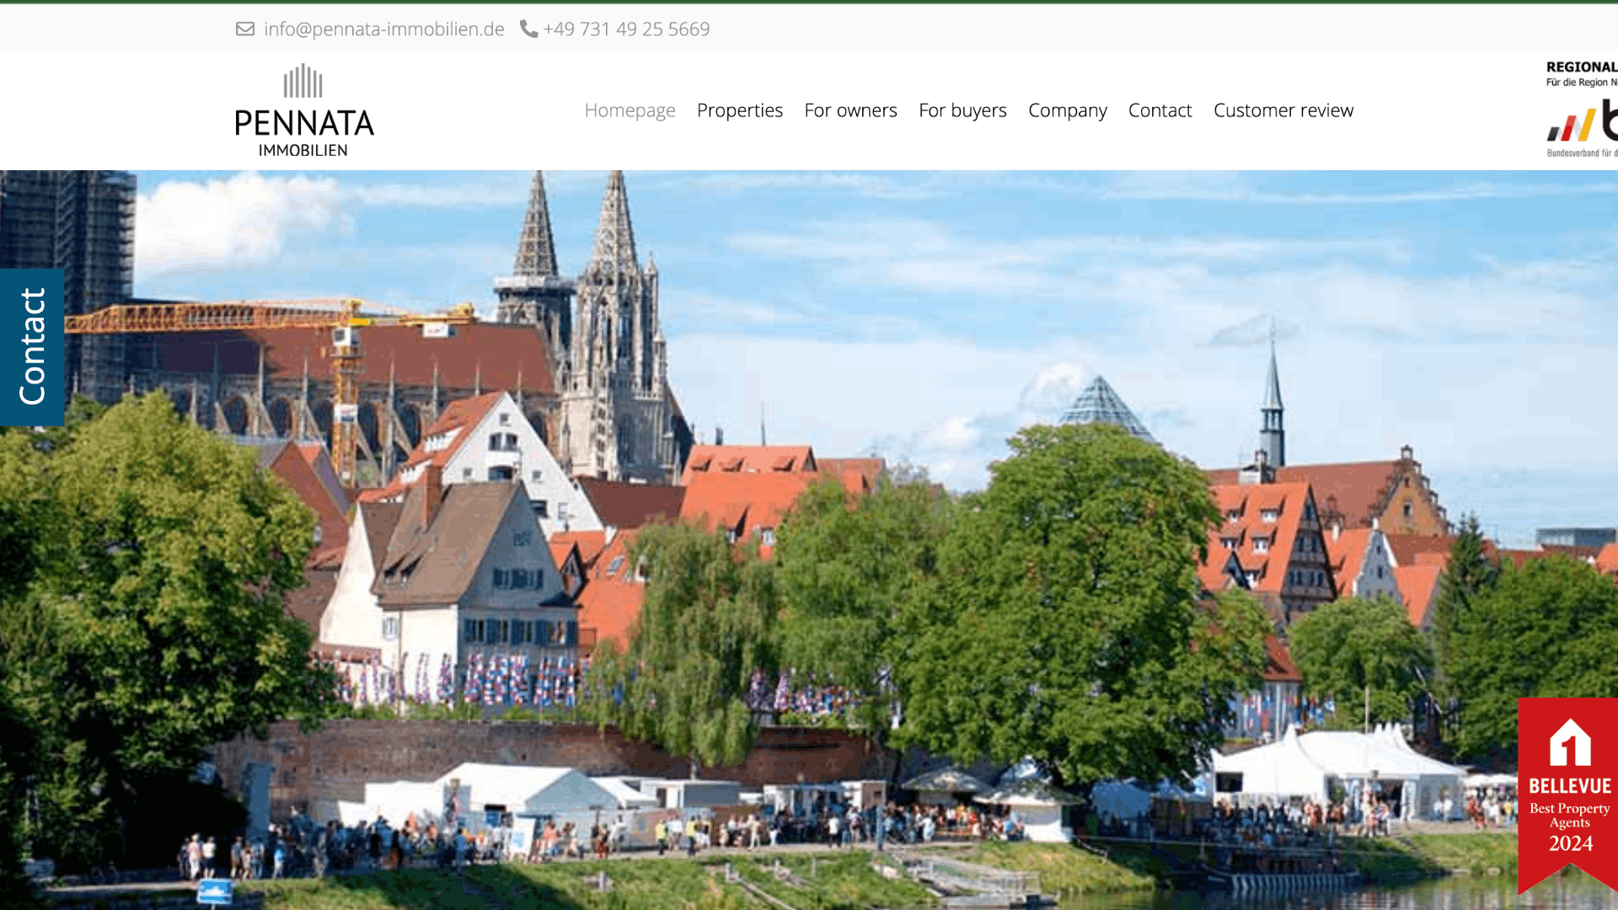Open the Customer review page
Screen dimensions: 1618x910
pos(1283,110)
